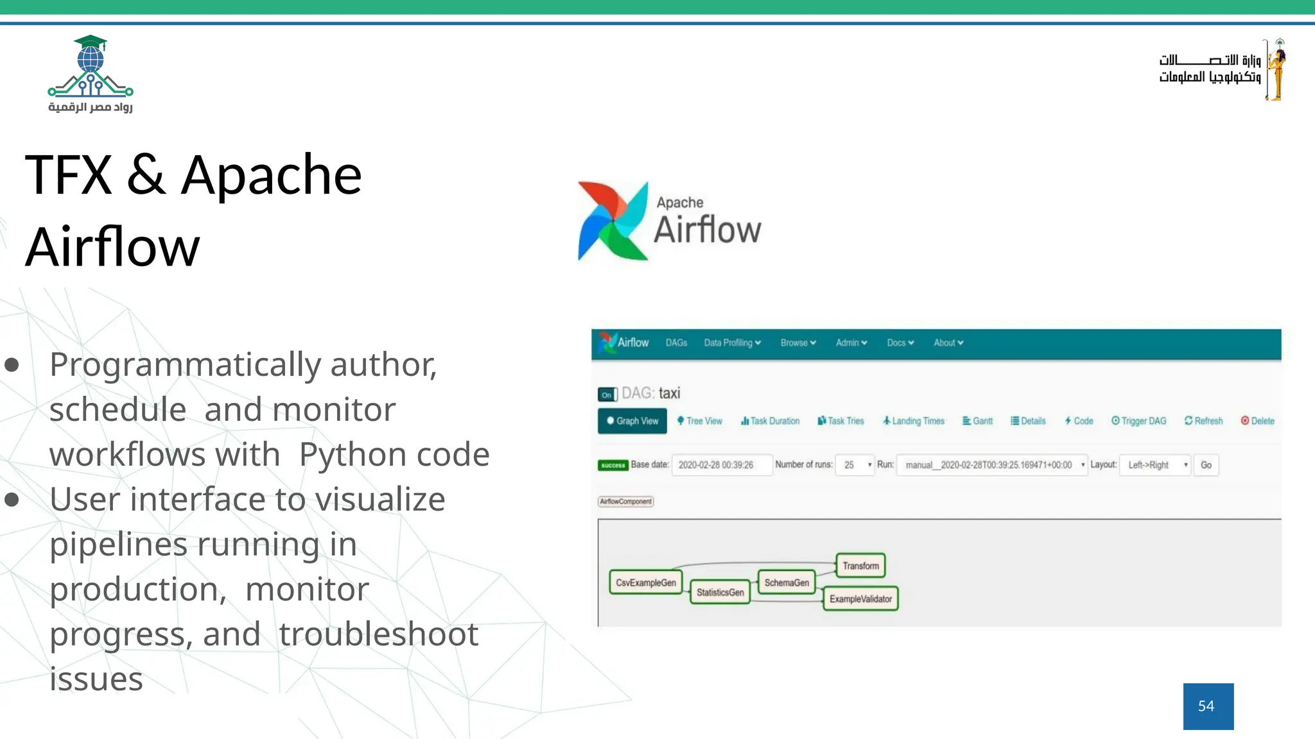Click the Details list icon
The height and width of the screenshot is (739, 1315).
point(1015,421)
